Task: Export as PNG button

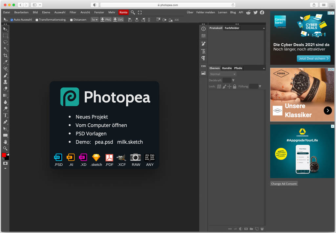Action: click(106, 19)
